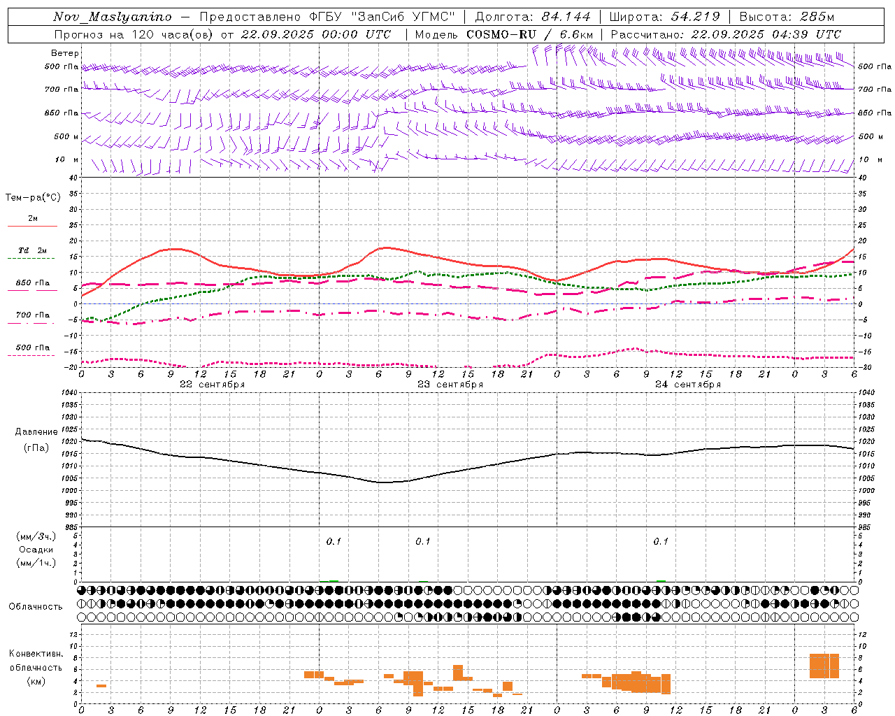The image size is (895, 716).
Task: Select the 'Модель COSMO-RU / 6.6км' label
Action: 504,34
